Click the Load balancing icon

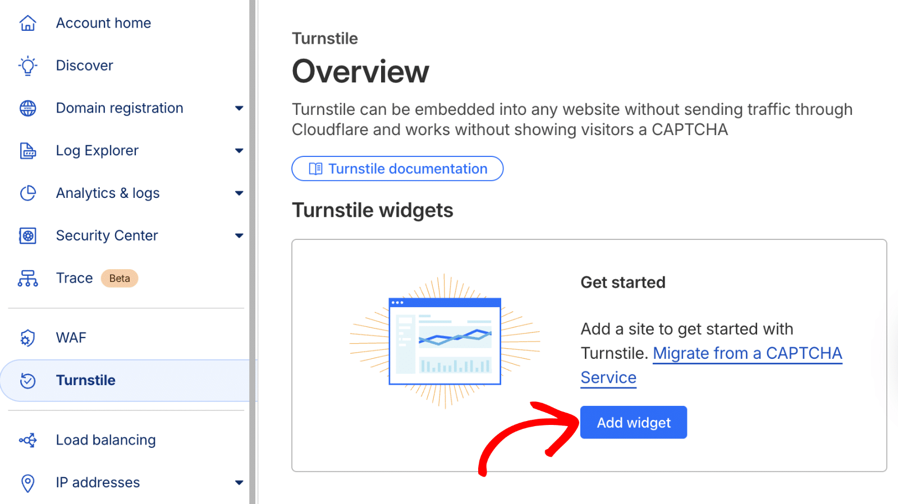click(x=28, y=440)
